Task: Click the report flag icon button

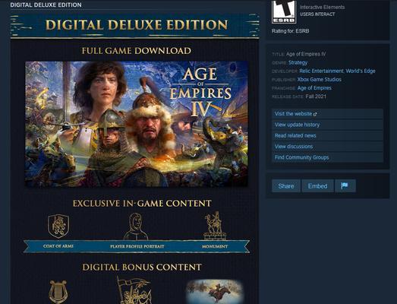Action: (345, 186)
